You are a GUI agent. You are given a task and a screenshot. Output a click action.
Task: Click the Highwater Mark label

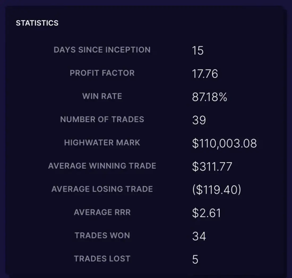(102, 143)
